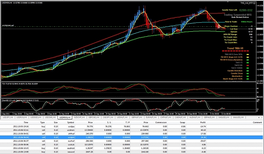This screenshot has width=264, height=154.
Task: Switch to the EURHUF,H4 chart tab
Action: (151, 117)
